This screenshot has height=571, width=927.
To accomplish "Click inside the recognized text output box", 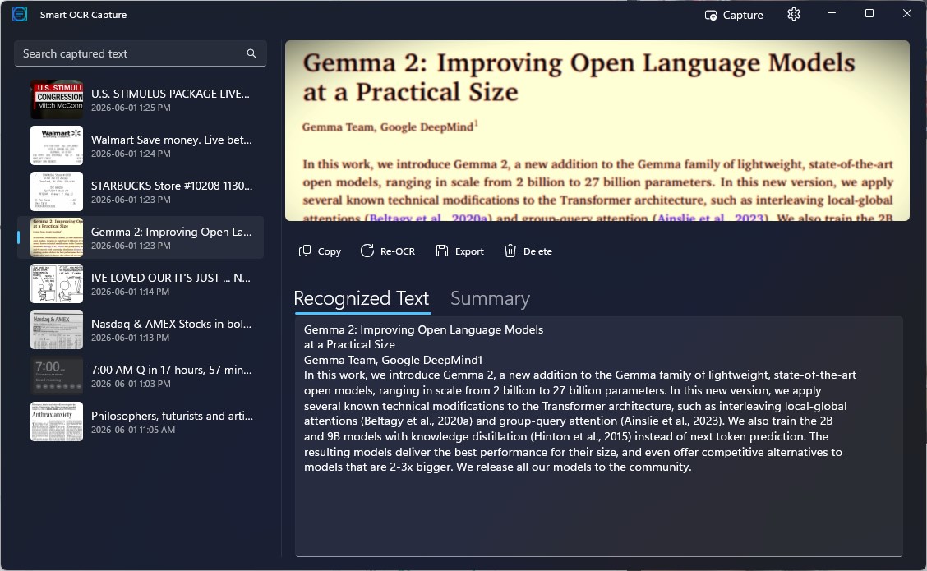I will pyautogui.click(x=598, y=436).
